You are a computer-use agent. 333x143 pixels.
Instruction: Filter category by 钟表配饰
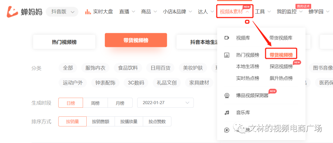(x=105, y=83)
